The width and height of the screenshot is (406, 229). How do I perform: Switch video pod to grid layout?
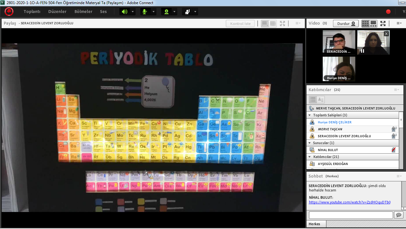(x=365, y=24)
